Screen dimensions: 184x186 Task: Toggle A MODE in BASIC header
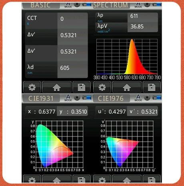[x=68, y=5]
